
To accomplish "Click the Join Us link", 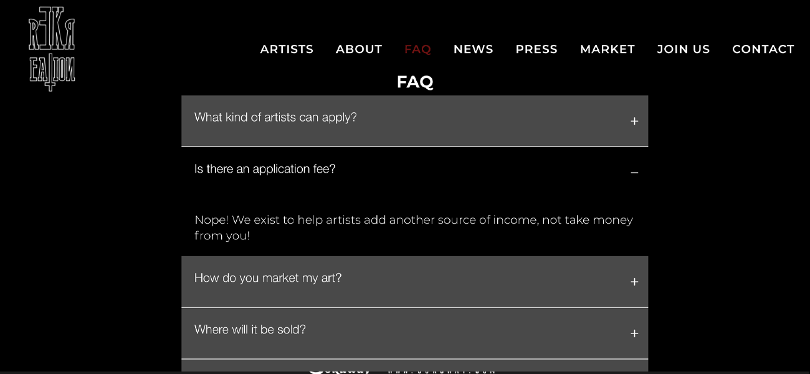I will click(x=684, y=49).
